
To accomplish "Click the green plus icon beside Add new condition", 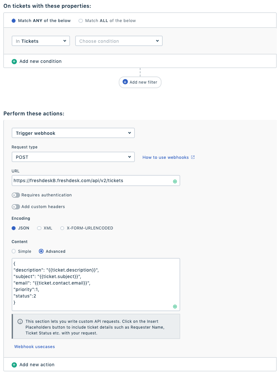I will (14, 61).
